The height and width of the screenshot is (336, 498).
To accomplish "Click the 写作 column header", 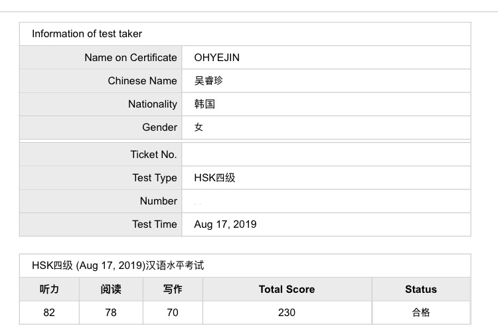I will [x=173, y=289].
